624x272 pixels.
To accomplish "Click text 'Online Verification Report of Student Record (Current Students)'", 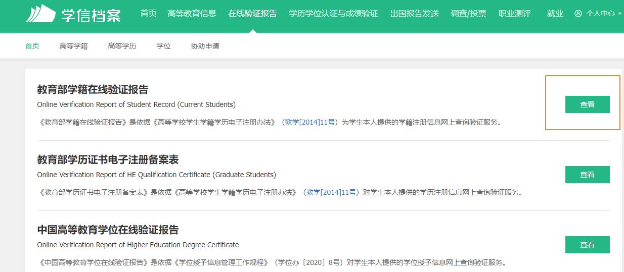I will (137, 104).
